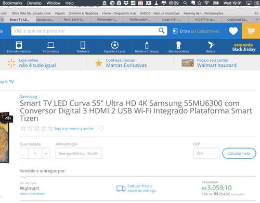Click the R$ 3.059,10 price
This screenshot has width=260, height=203.
[x=217, y=187]
